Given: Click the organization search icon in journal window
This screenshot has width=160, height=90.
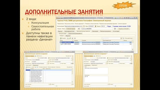Looking at the screenshot, I should click(x=84, y=26).
